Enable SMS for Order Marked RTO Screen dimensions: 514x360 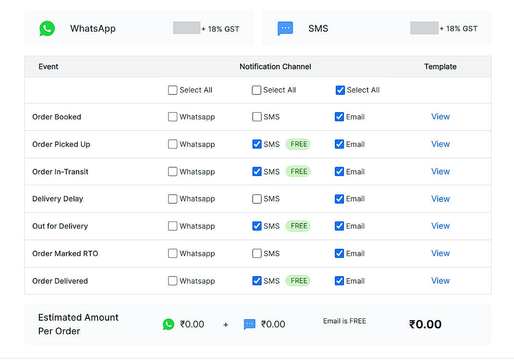pos(257,254)
